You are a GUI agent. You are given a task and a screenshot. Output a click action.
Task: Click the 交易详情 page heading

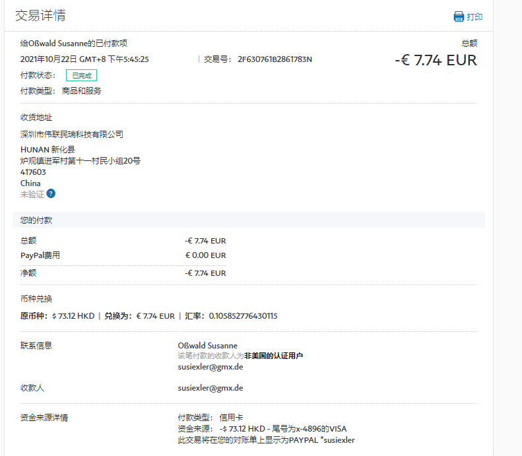tap(40, 16)
